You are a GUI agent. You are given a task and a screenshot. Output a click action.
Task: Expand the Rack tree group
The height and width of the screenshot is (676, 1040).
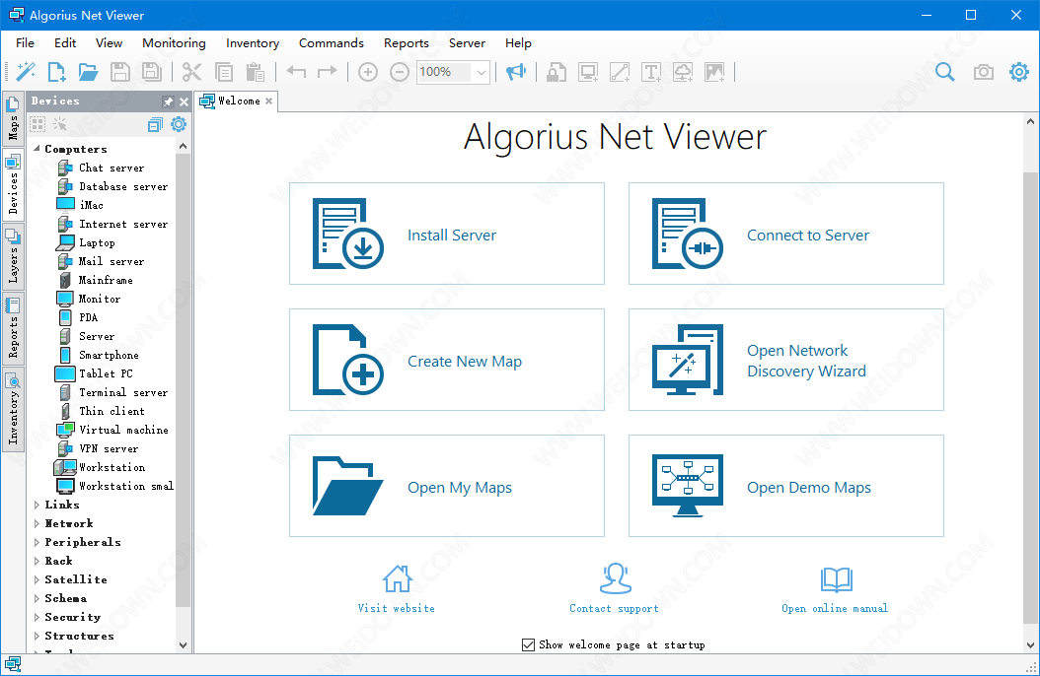[x=37, y=561]
